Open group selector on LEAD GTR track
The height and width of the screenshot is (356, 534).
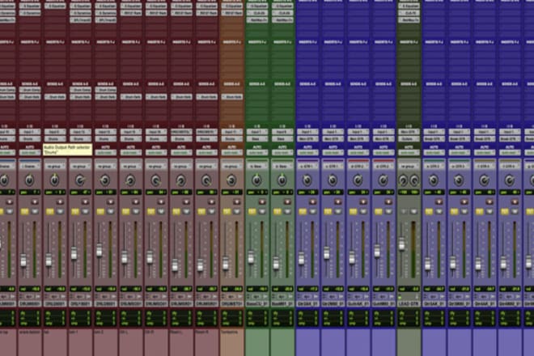pyautogui.click(x=409, y=166)
